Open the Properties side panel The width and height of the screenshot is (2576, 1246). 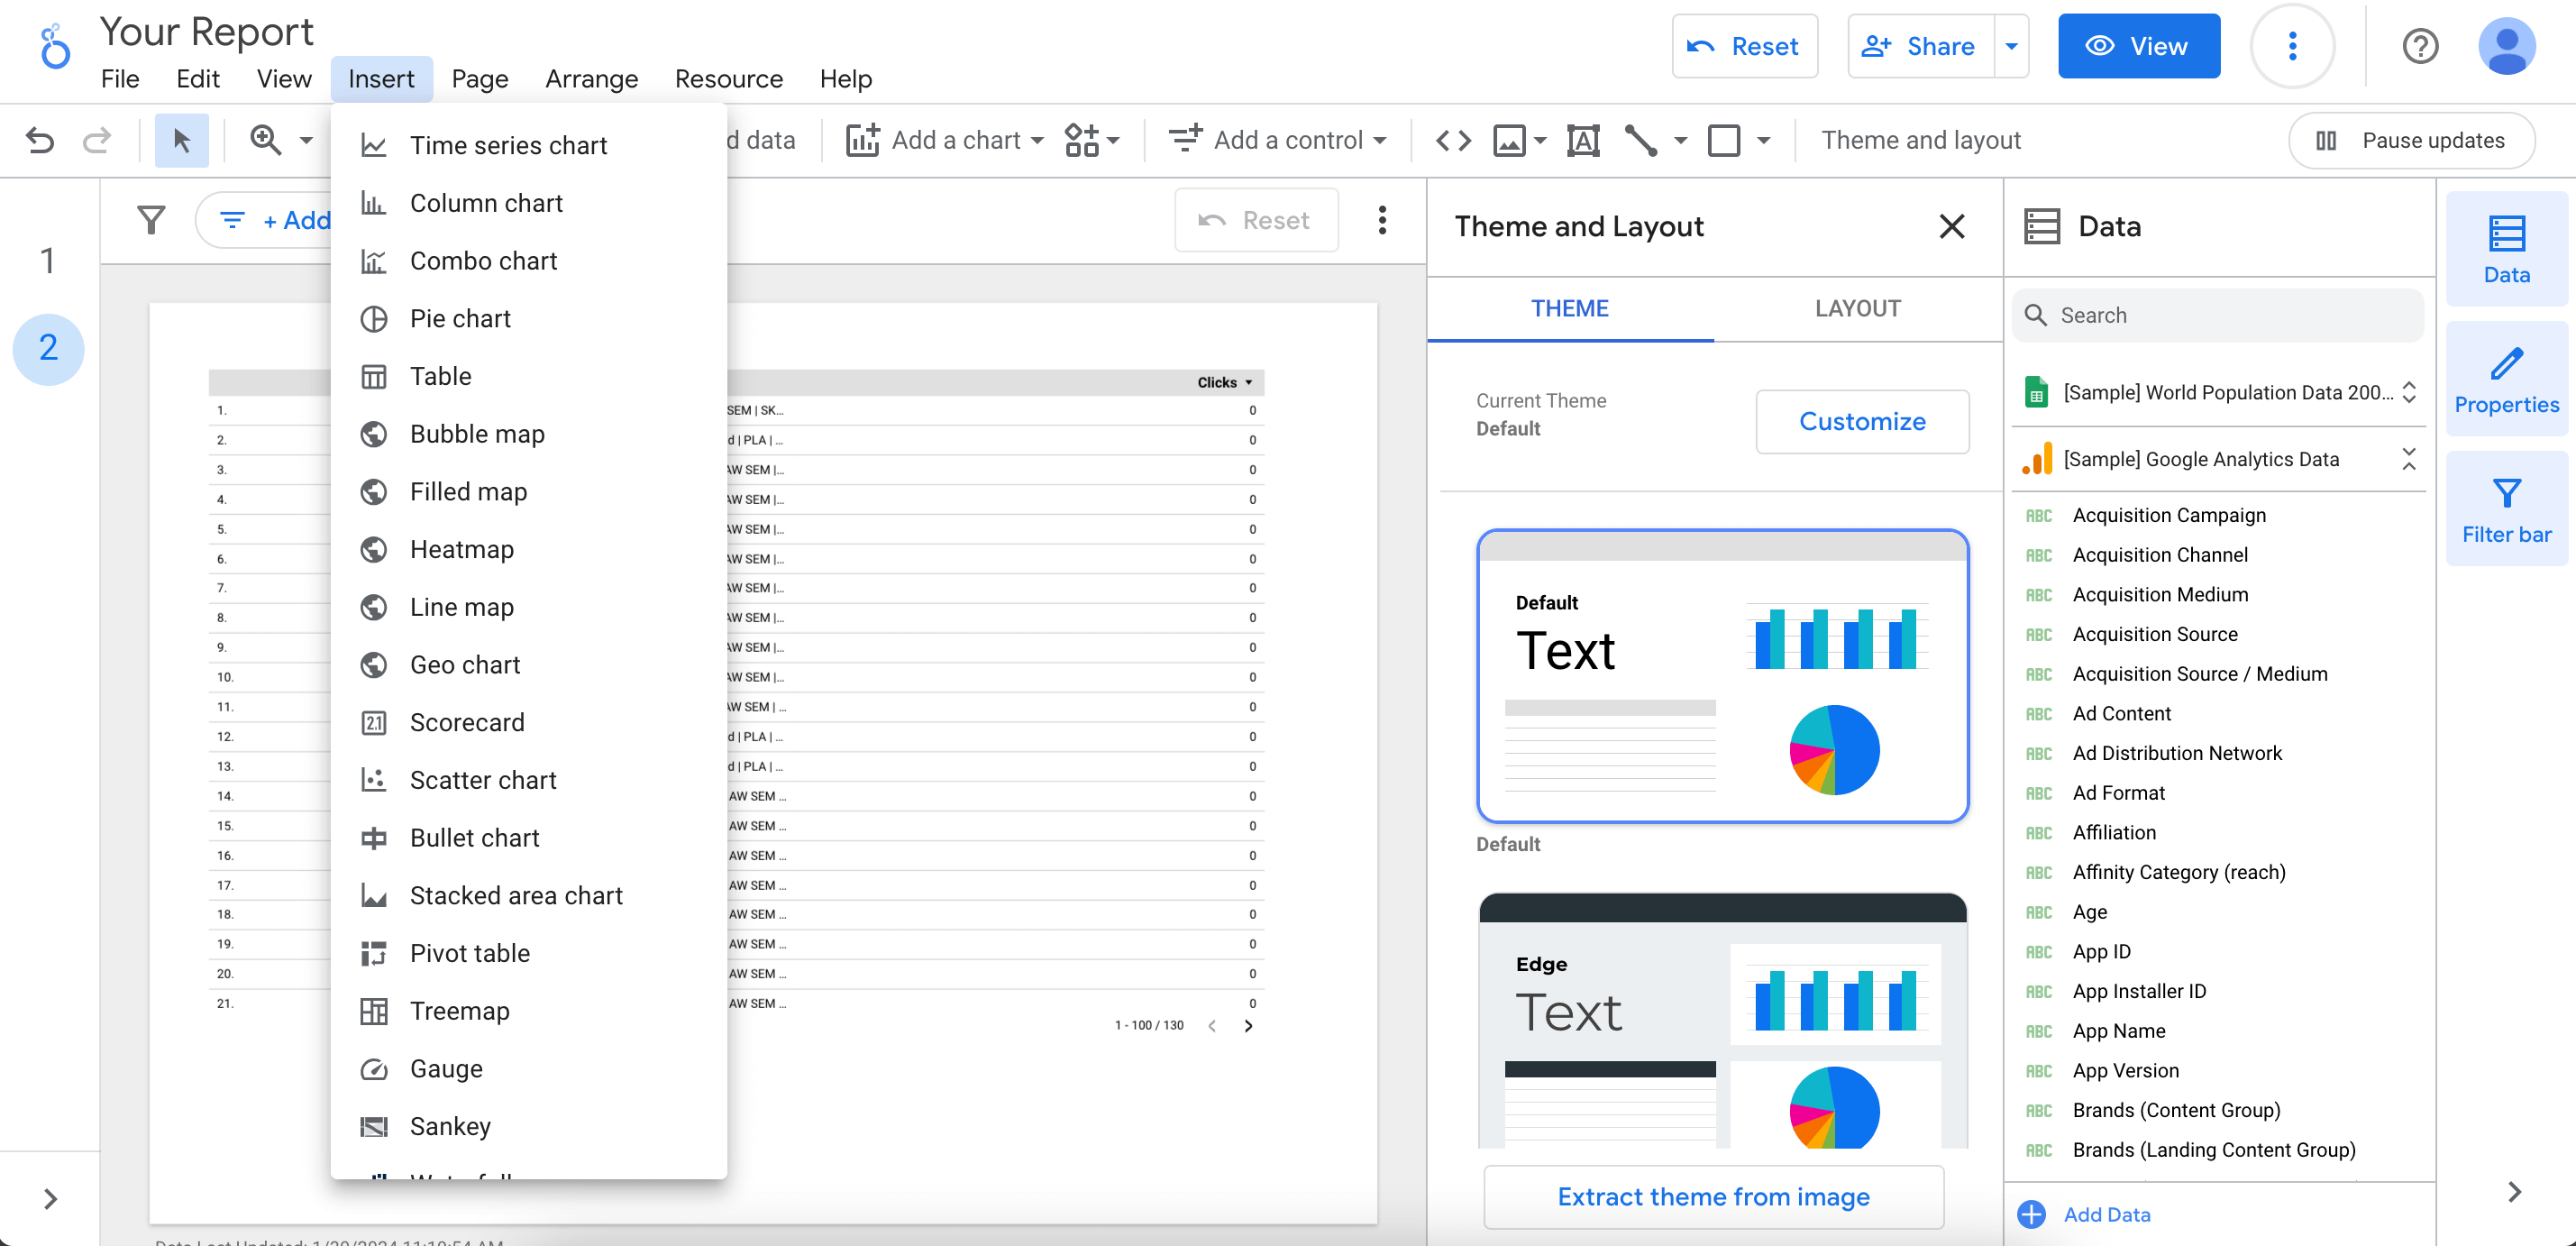(x=2505, y=380)
